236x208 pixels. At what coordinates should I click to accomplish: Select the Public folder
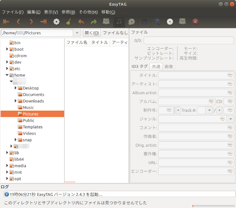click(x=29, y=120)
